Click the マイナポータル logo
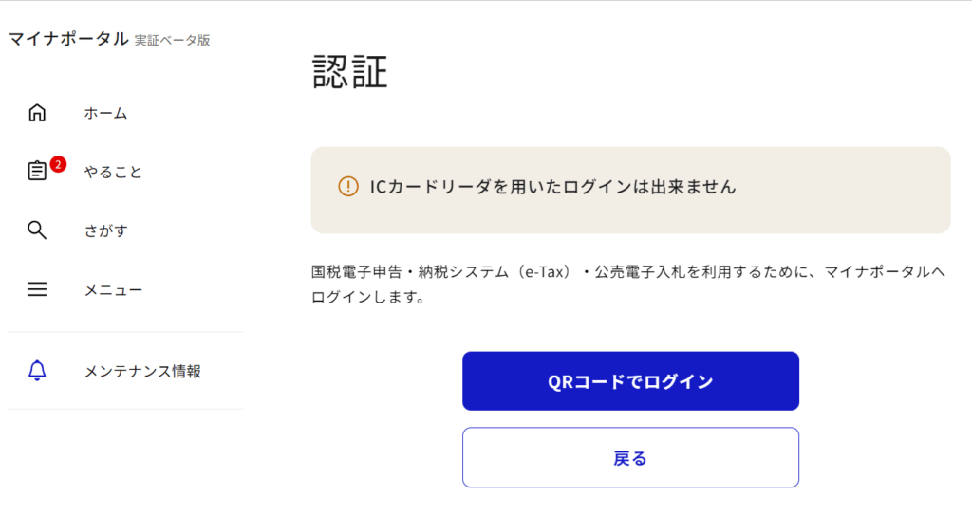Screen dimensions: 972x515 (67, 39)
